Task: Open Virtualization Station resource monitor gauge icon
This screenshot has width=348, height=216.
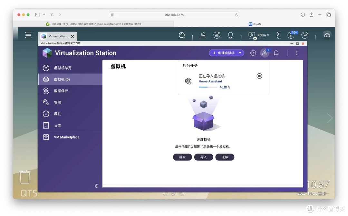Action: coord(253,53)
